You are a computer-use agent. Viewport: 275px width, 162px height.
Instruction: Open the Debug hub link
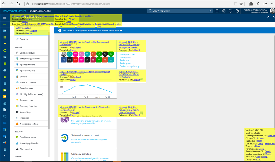coord(259,159)
